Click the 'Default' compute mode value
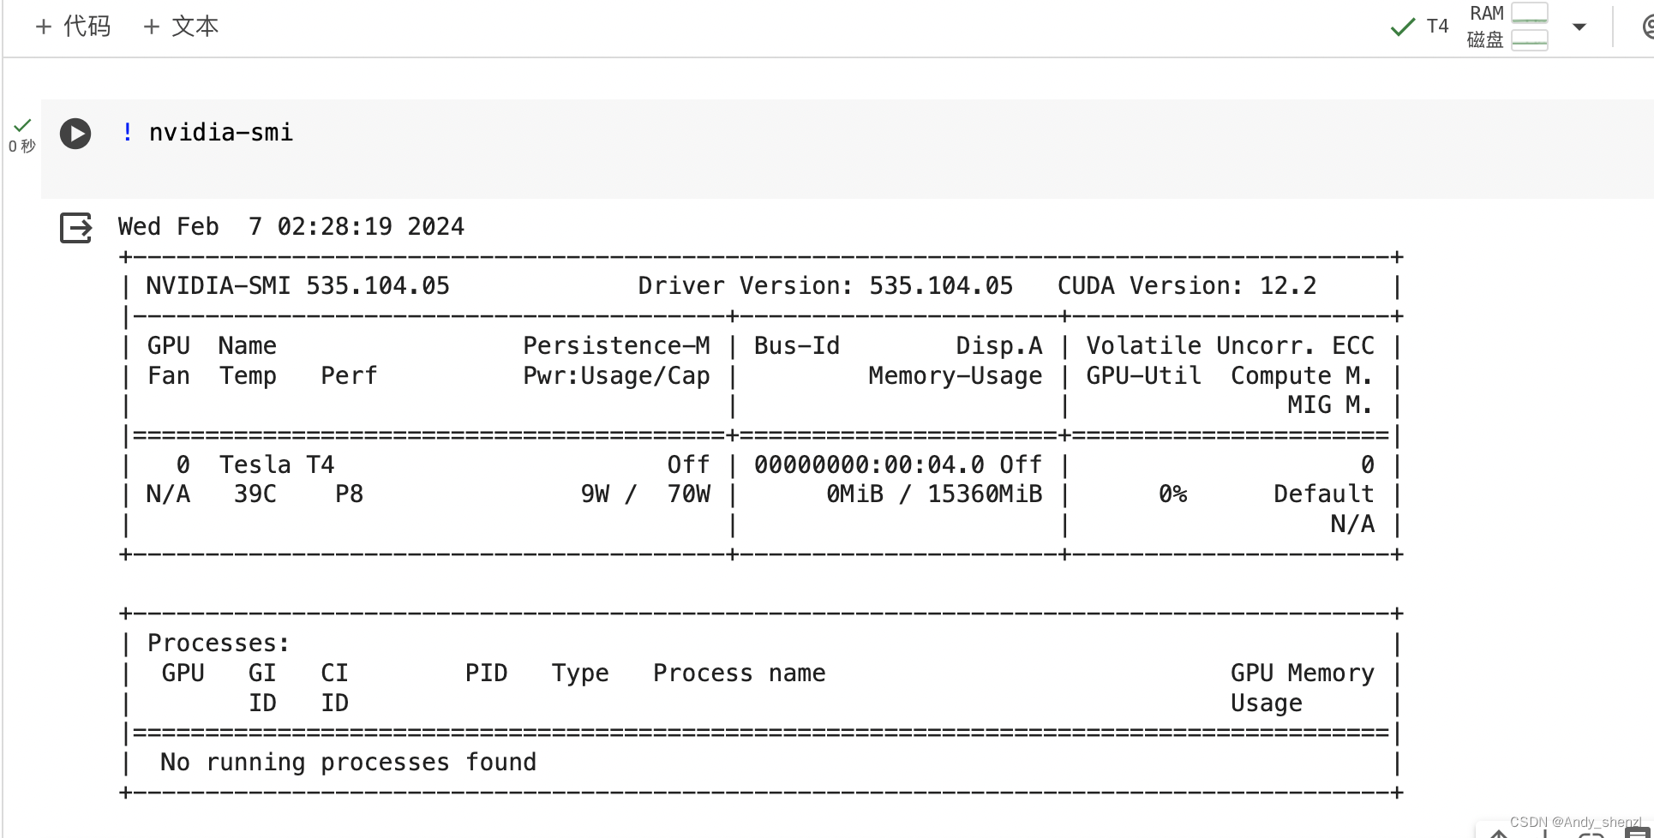Image resolution: width=1654 pixels, height=838 pixels. [1323, 494]
